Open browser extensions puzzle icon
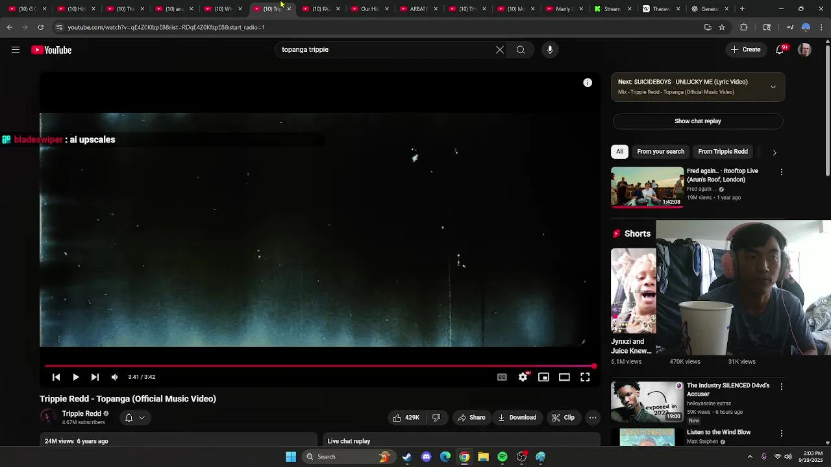Image resolution: width=831 pixels, height=467 pixels. click(744, 27)
